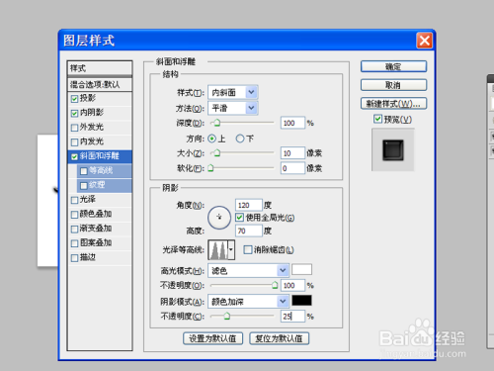Click 设置为默认值 button

212,338
